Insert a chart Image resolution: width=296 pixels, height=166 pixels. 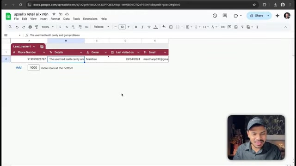(x=236, y=27)
